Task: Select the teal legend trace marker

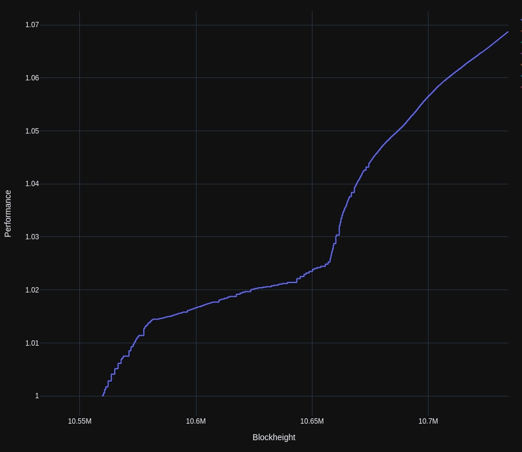Action: click(521, 76)
